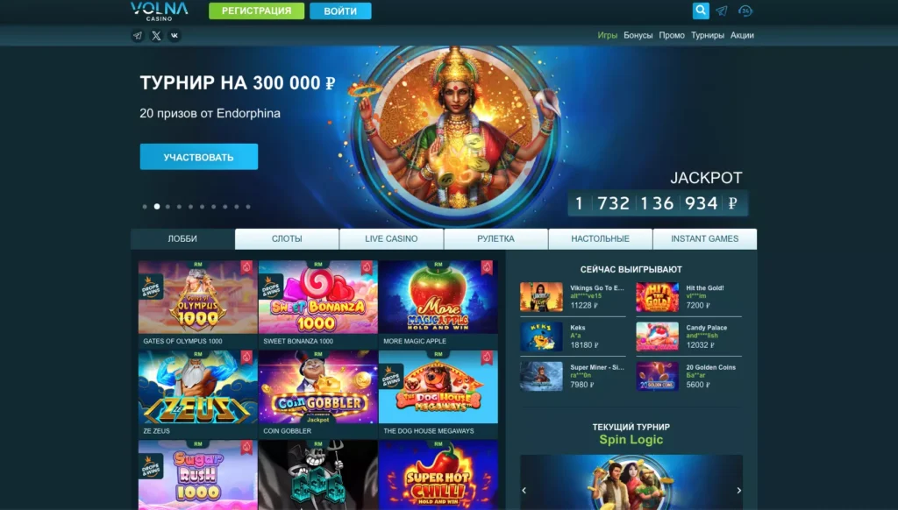Viewport: 898px width, 510px height.
Task: Go to the last banner carousel dot
Action: [248, 207]
